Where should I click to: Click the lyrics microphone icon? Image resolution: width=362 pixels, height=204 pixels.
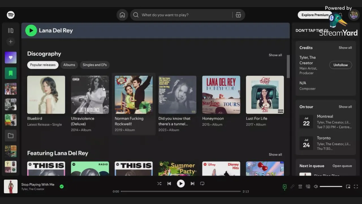[292, 186]
